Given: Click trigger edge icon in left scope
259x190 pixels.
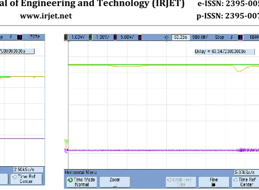Looking at the screenshot, I should [x=11, y=37].
